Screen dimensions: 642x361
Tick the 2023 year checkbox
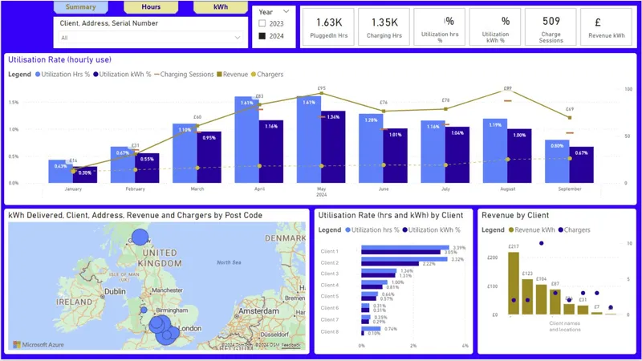(x=262, y=24)
